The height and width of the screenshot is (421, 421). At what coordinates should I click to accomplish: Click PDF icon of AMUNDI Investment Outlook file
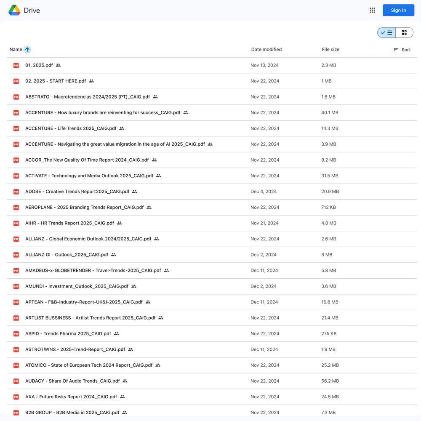[x=16, y=286]
